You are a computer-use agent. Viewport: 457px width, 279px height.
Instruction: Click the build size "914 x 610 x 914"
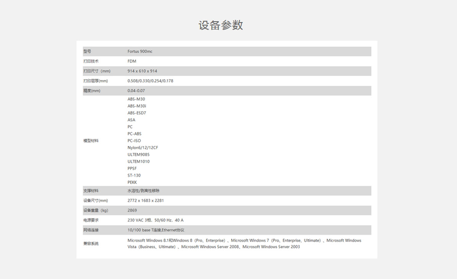pyautogui.click(x=142, y=71)
